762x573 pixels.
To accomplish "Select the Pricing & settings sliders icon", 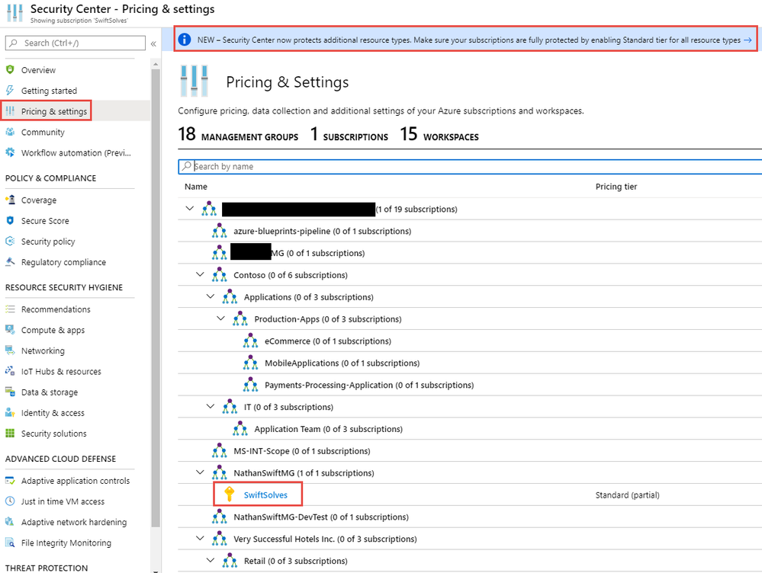I will click(x=10, y=111).
